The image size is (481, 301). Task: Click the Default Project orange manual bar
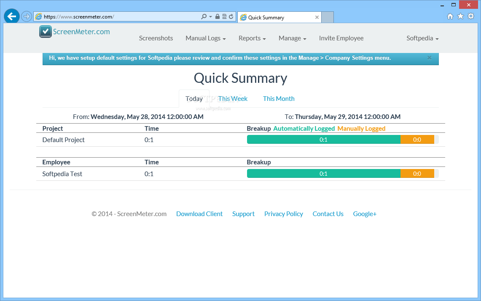(x=417, y=140)
